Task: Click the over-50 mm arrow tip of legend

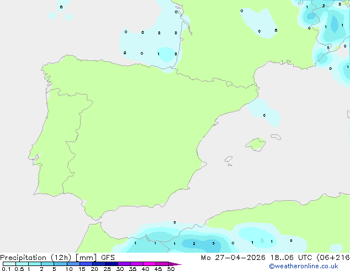Action: 175,264
